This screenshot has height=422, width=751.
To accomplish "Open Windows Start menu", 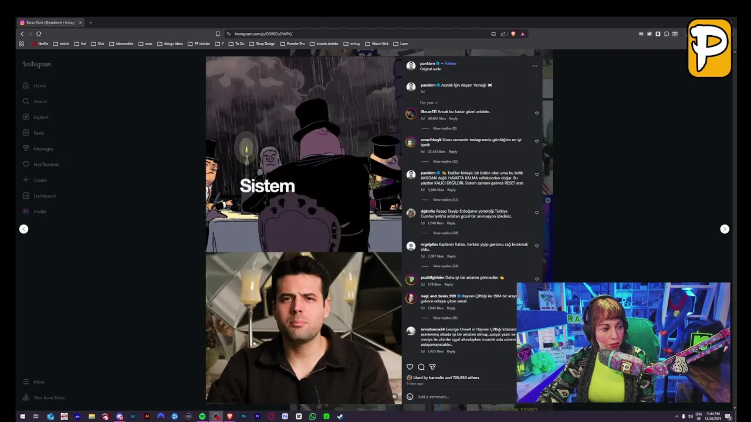I will pyautogui.click(x=22, y=417).
